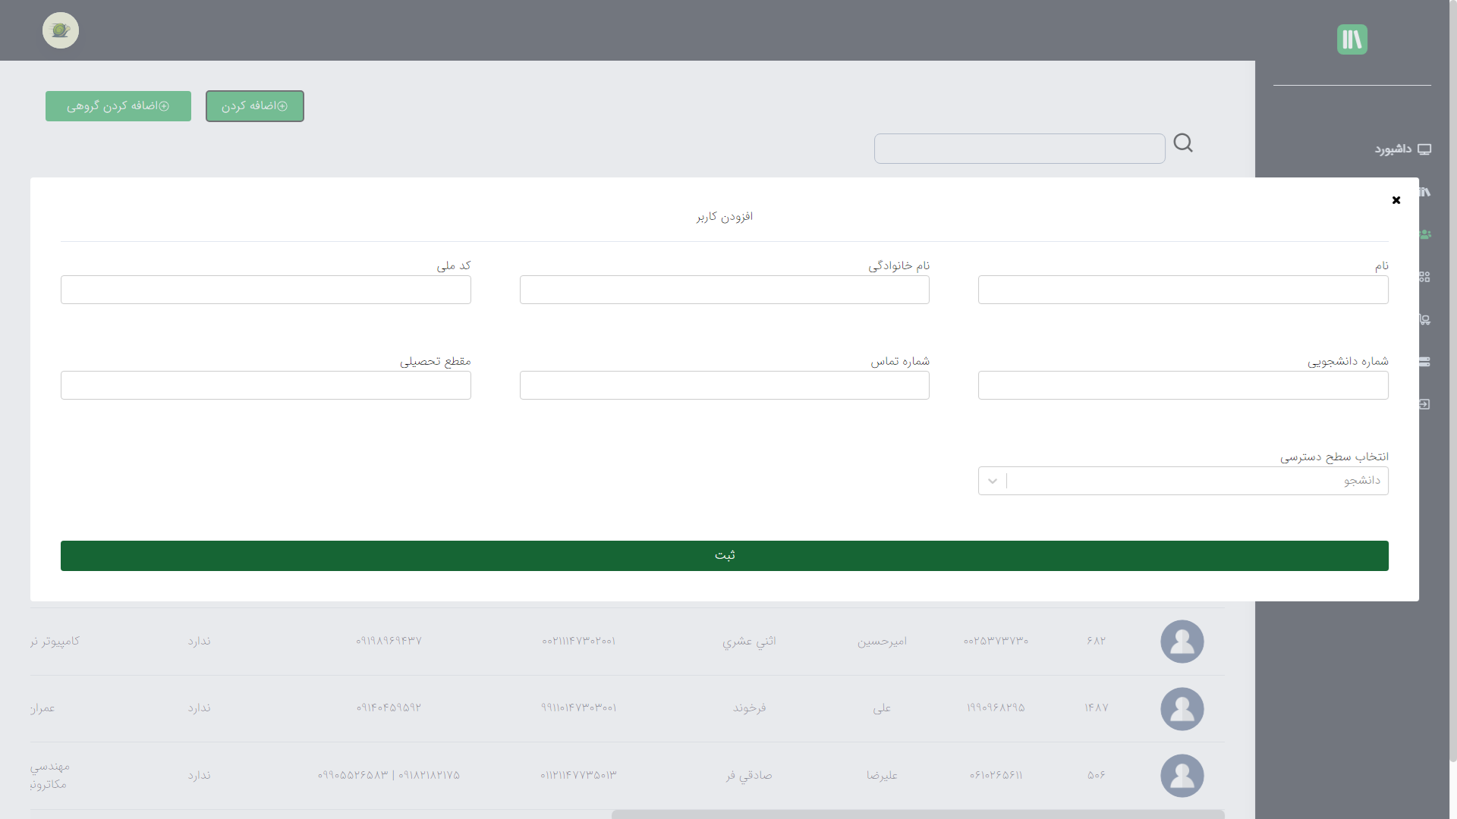Viewport: 1457px width, 819px height.
Task: Click the cart icon in sidebar
Action: pos(1425,319)
